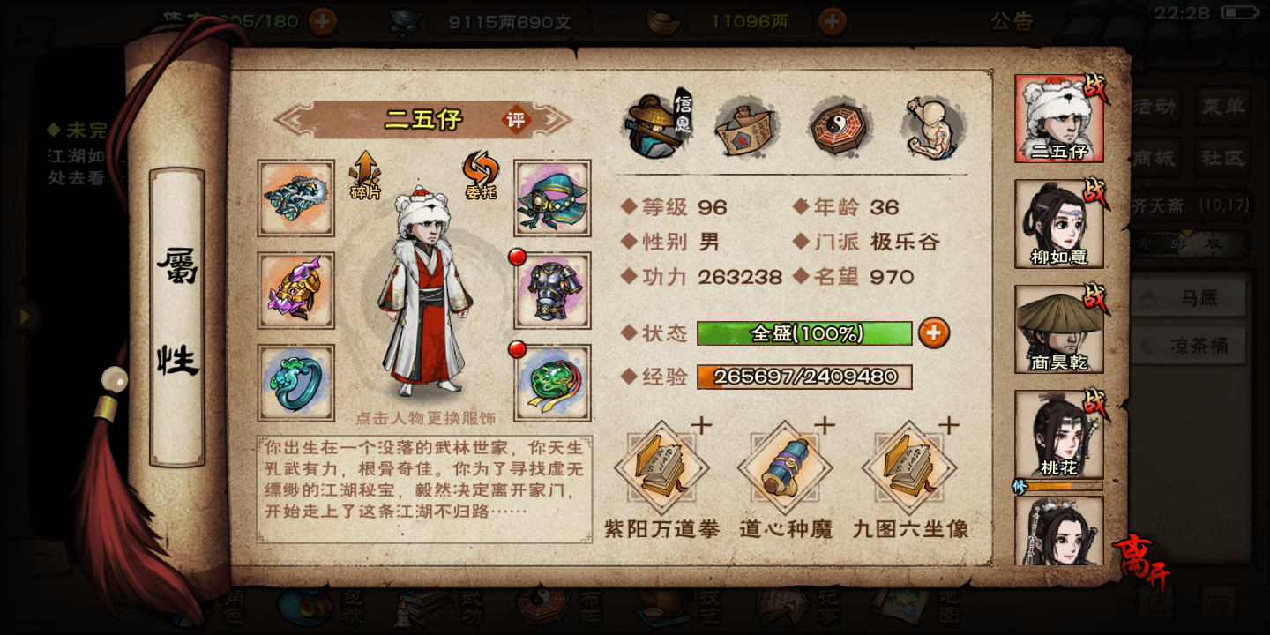Image resolution: width=1270 pixels, height=635 pixels.
Task: Select 柳如意 character portrait
Action: tap(1058, 223)
